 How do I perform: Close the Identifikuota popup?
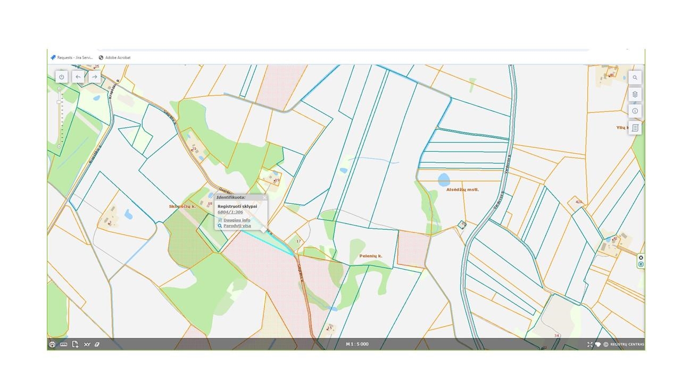[264, 197]
